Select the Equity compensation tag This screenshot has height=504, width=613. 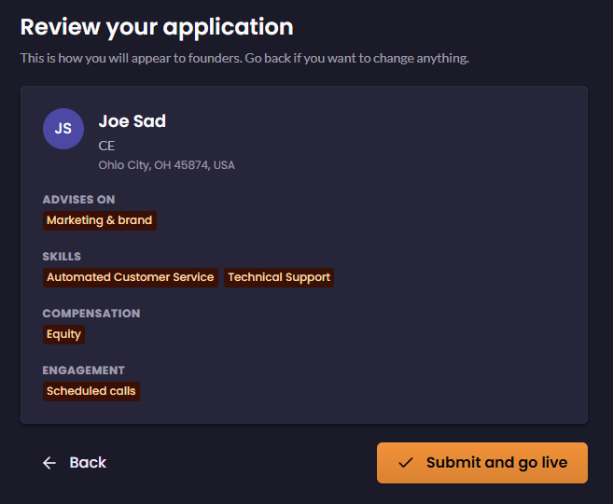[63, 334]
